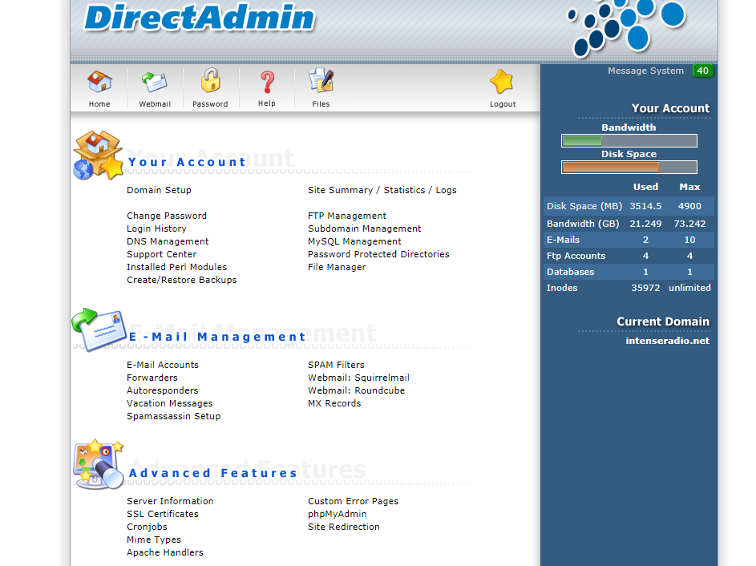Manage email Forwarders
This screenshot has width=756, height=566.
click(152, 378)
